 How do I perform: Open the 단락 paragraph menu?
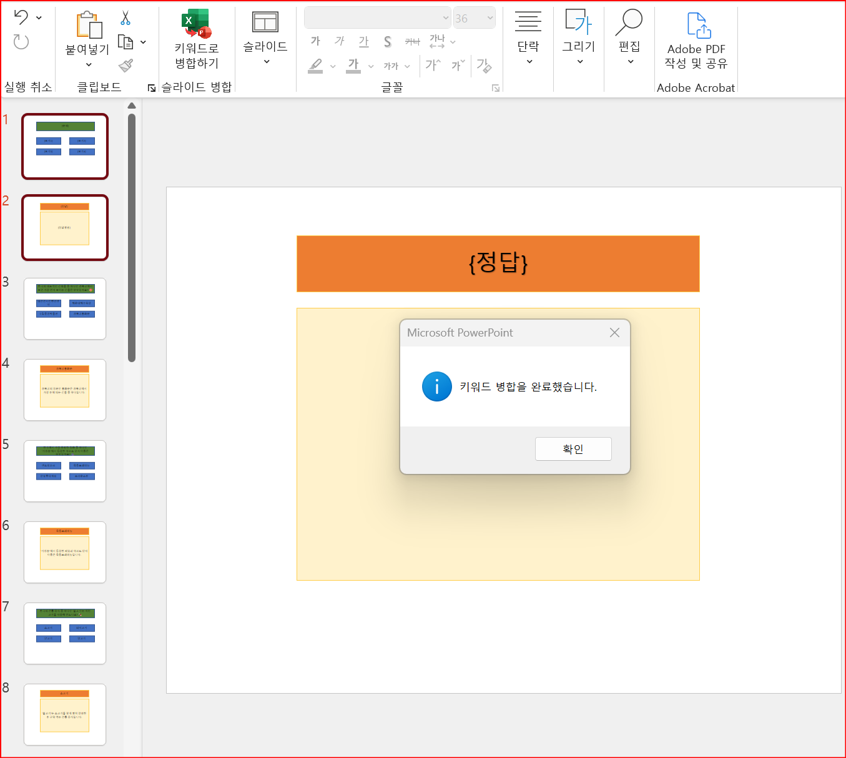coord(528,38)
